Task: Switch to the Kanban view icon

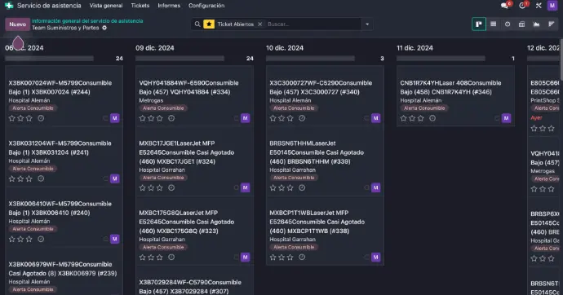Action: (479, 24)
